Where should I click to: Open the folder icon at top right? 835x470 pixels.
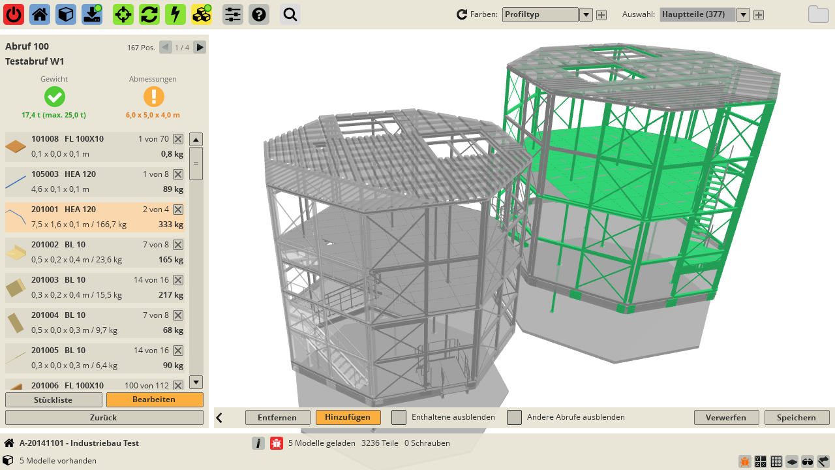pyautogui.click(x=819, y=14)
